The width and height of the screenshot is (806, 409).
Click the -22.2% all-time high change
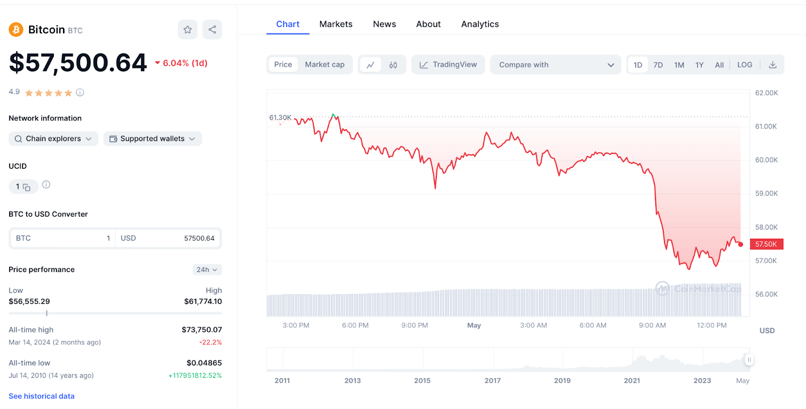[211, 343]
